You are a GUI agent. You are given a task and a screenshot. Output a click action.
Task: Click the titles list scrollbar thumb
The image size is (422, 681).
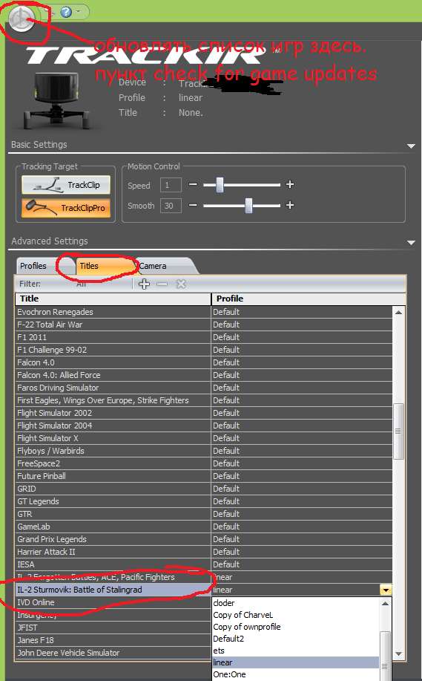tap(398, 431)
